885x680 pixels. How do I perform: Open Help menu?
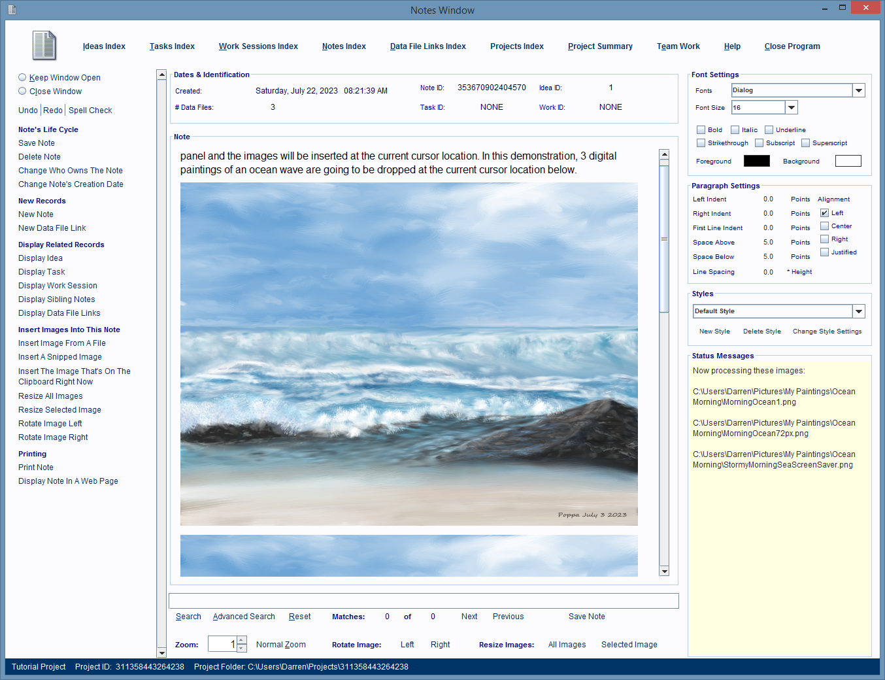732,46
